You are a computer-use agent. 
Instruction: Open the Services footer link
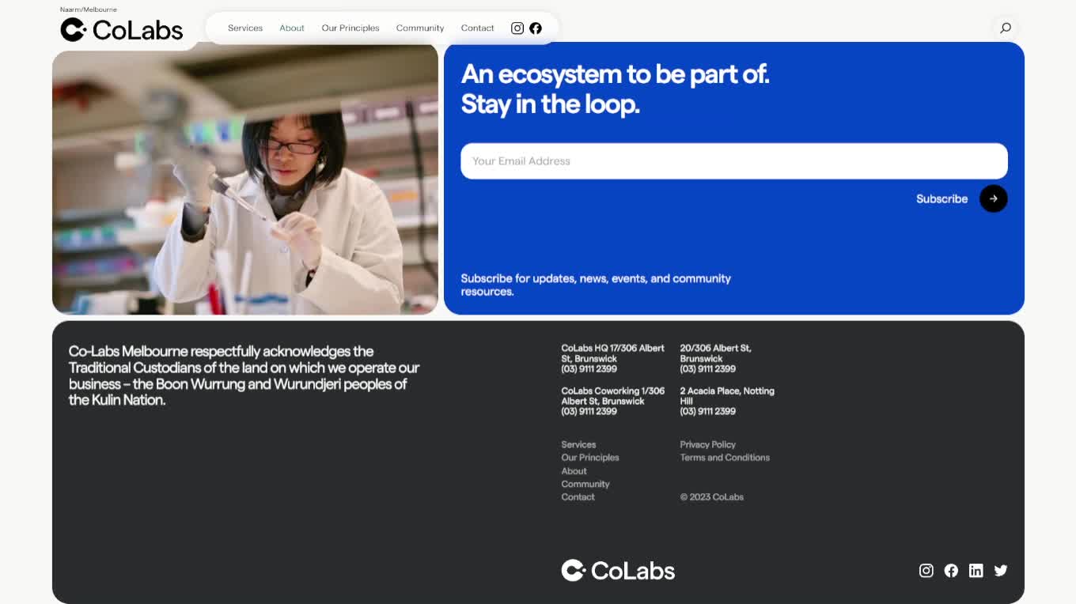pos(578,444)
